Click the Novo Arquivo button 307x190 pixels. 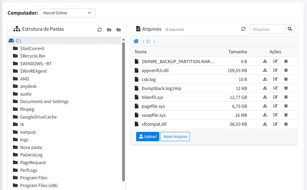[x=175, y=136]
